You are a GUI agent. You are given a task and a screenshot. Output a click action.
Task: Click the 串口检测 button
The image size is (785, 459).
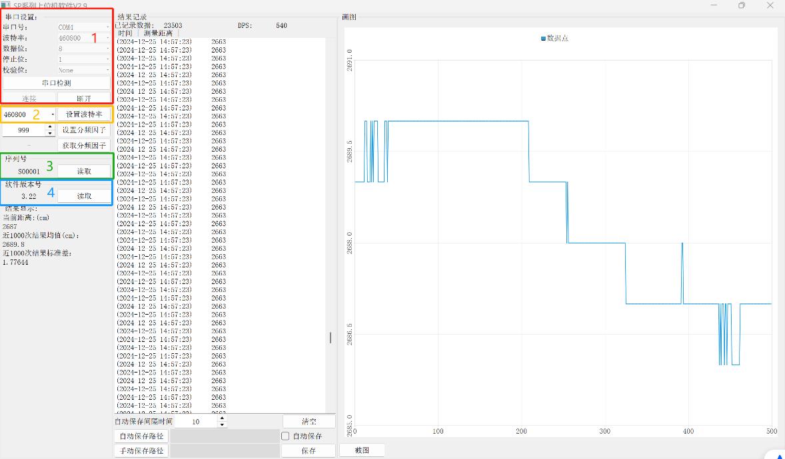point(56,83)
